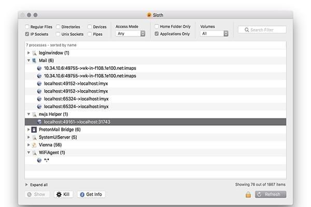Viewport: 311px width, 207px height.
Task: Focus the Search Filter field
Action: [x=262, y=29]
